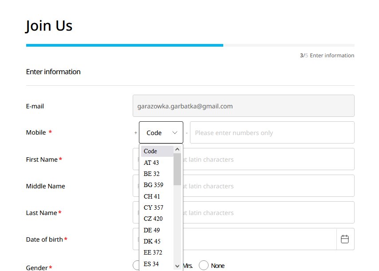Choose EE 372 dialing code
Screen dimensions: 379x271
[x=157, y=252]
